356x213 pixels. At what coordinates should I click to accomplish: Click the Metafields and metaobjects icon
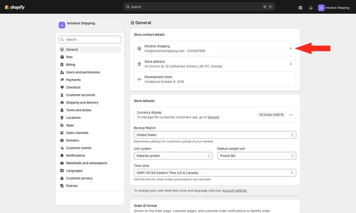click(x=62, y=163)
